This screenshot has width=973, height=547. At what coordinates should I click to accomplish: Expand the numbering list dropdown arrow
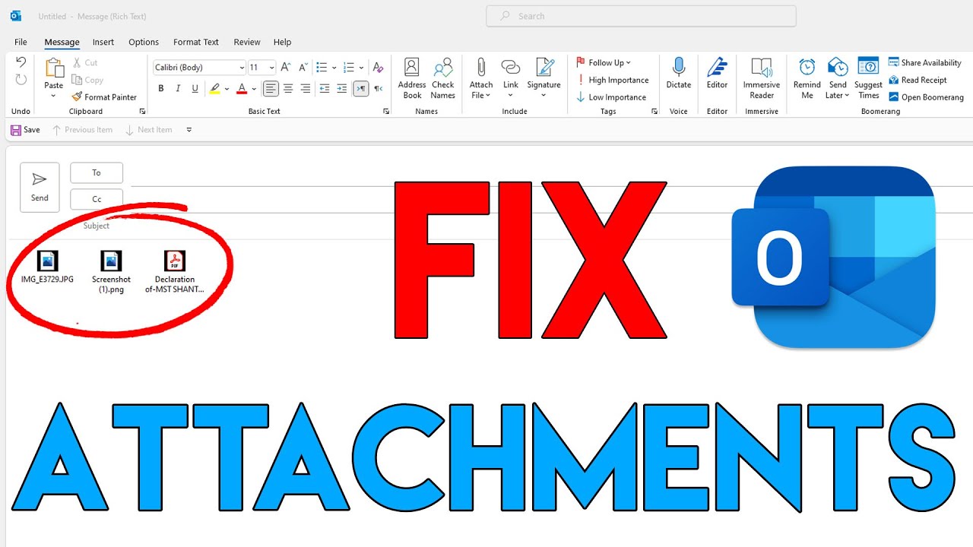(361, 68)
